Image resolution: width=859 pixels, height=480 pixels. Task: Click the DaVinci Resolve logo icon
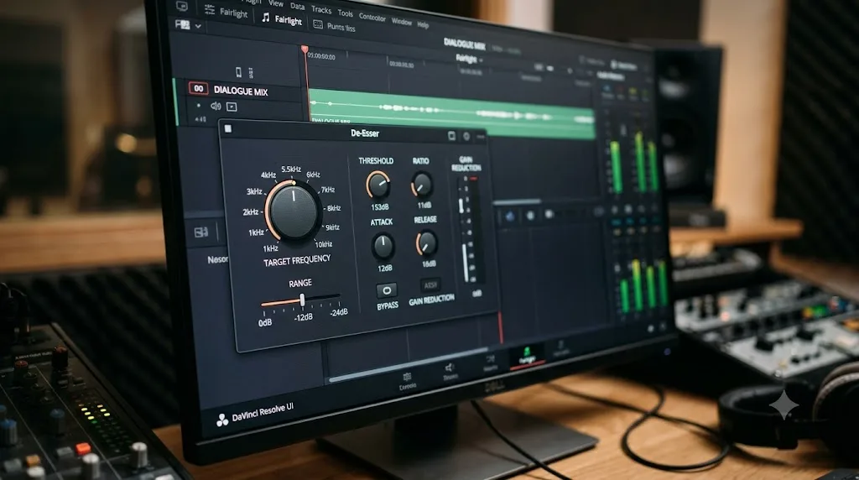(x=221, y=420)
